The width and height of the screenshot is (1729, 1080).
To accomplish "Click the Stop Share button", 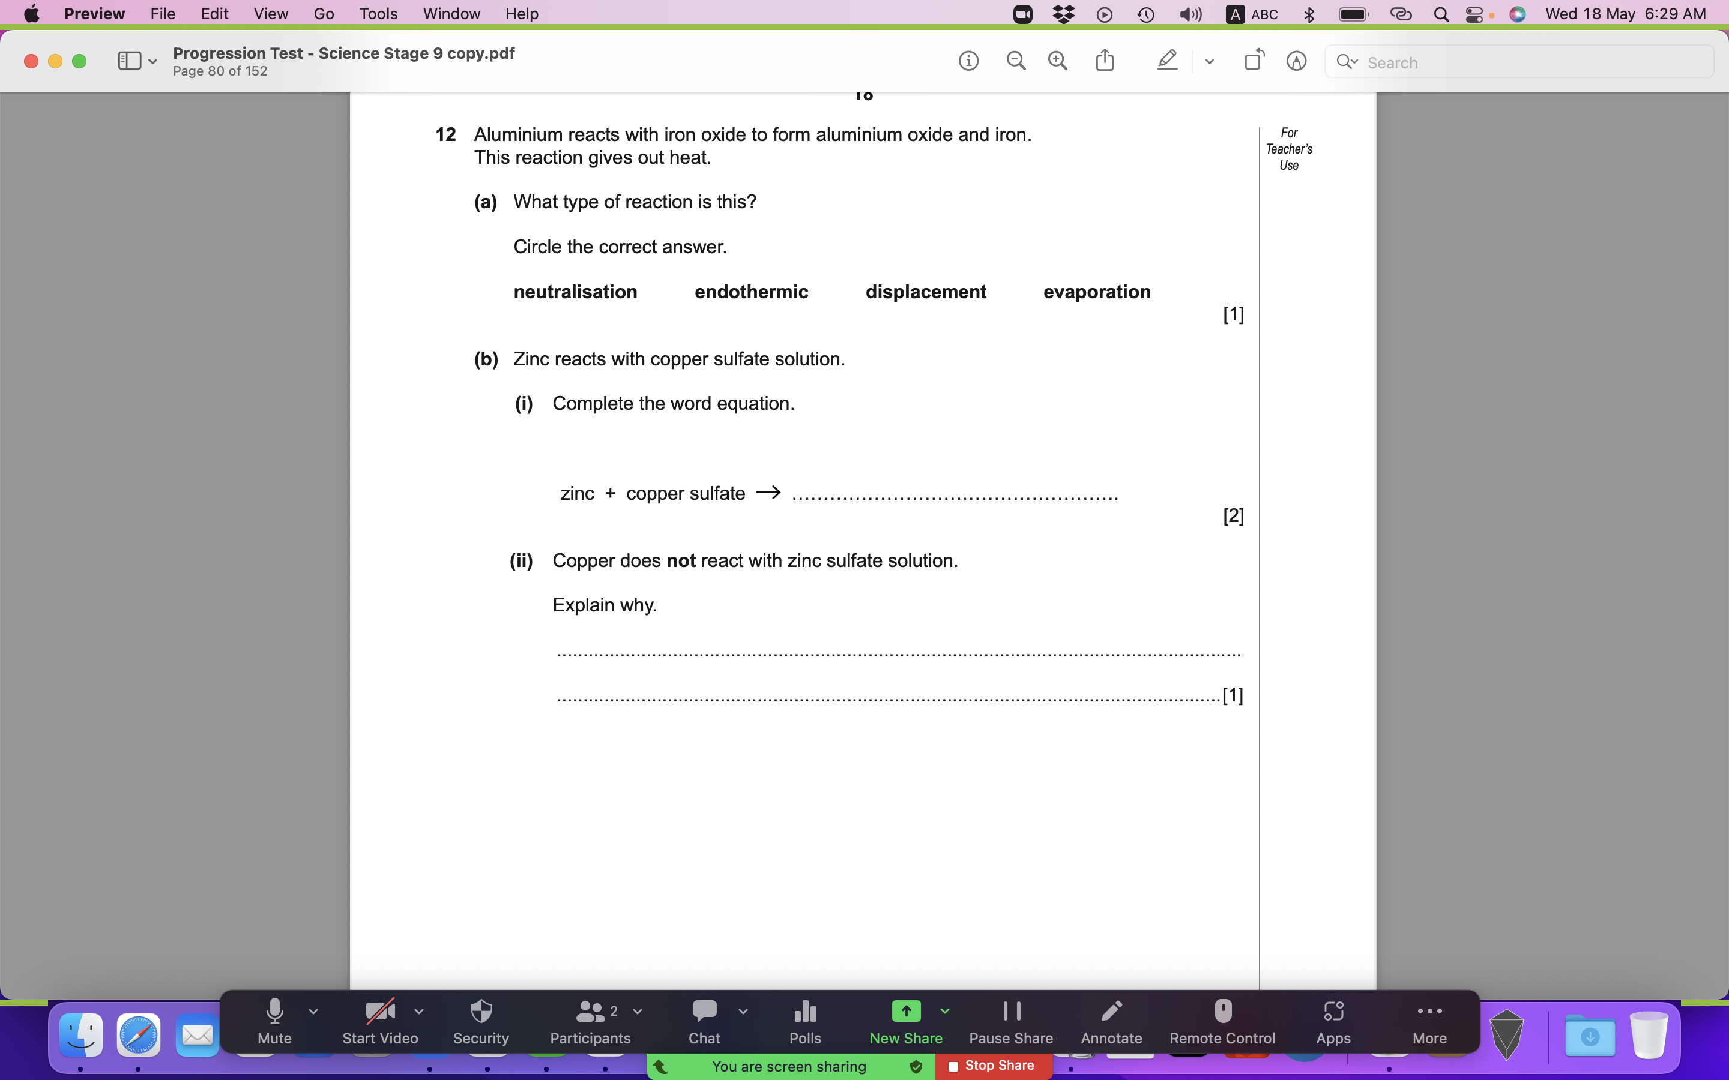I will coord(992,1066).
